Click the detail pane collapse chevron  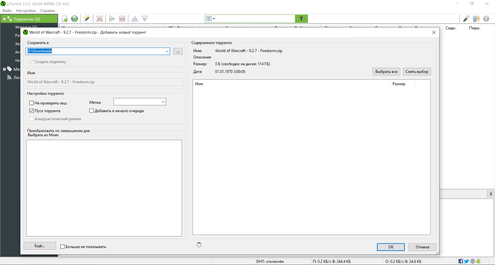coord(491,194)
